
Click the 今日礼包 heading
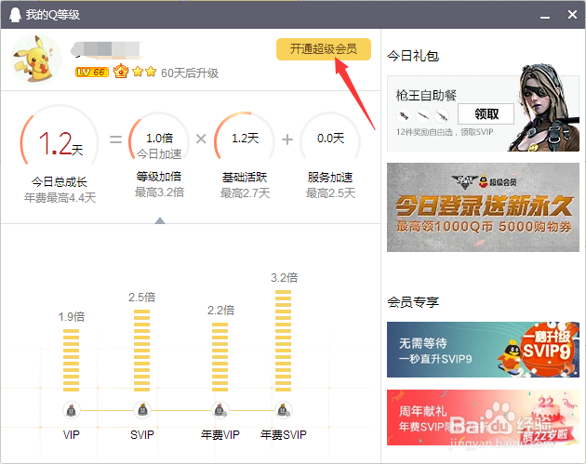[413, 56]
